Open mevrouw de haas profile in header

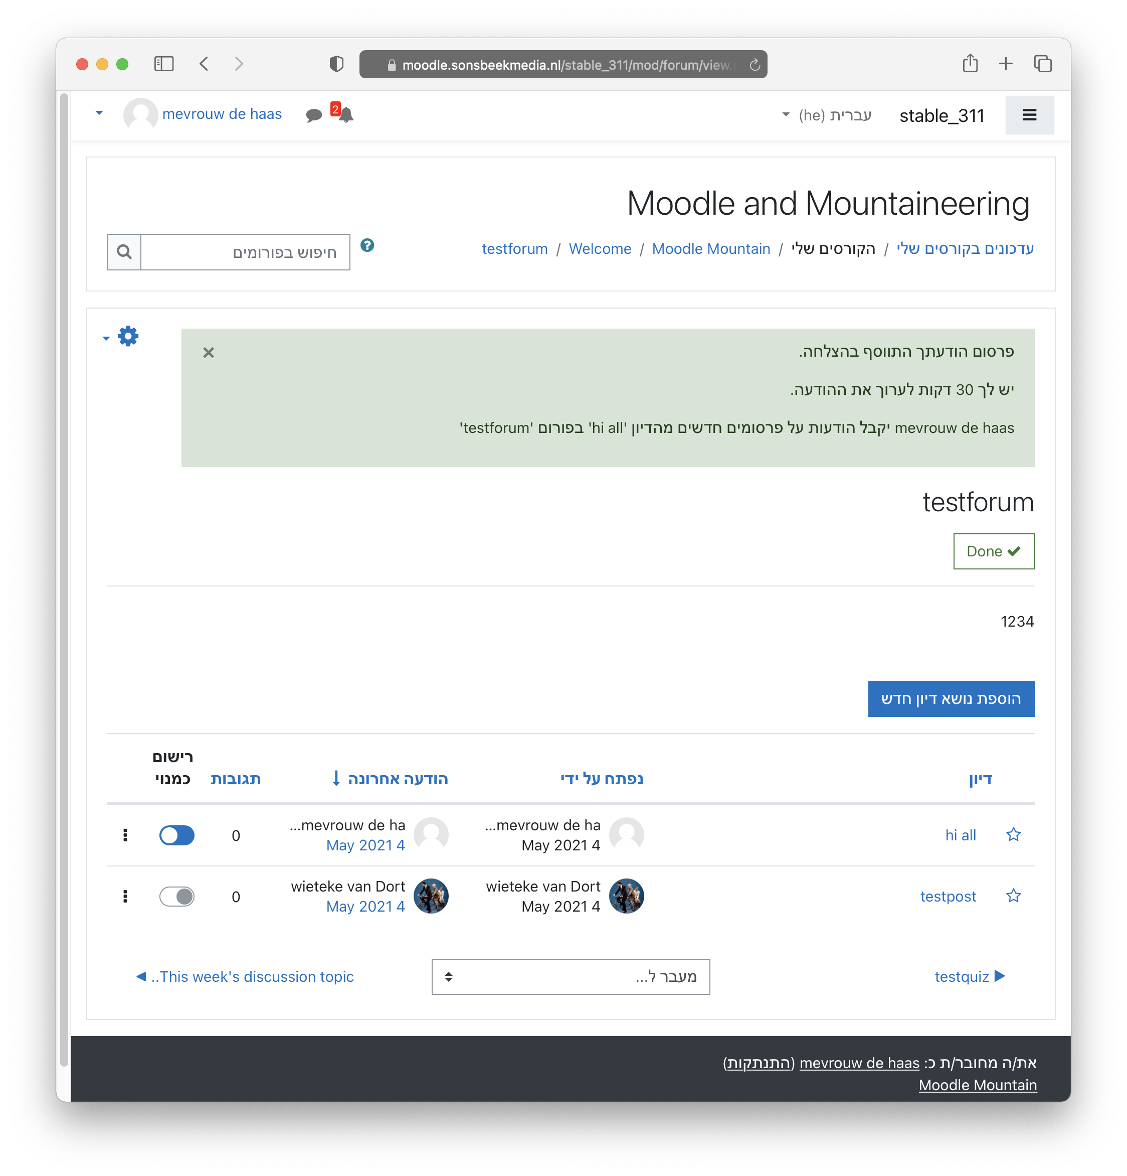pyautogui.click(x=222, y=114)
